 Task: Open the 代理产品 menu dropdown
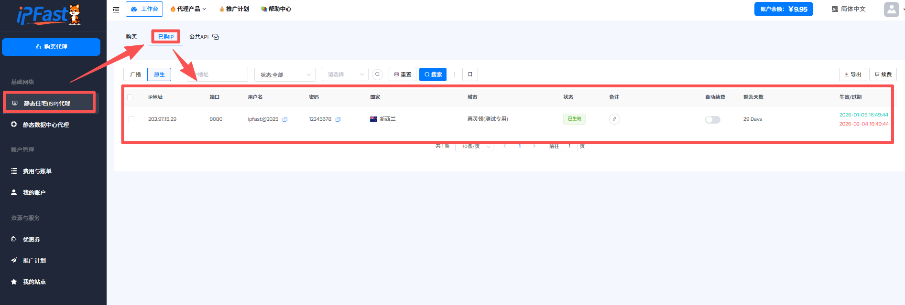pyautogui.click(x=188, y=9)
